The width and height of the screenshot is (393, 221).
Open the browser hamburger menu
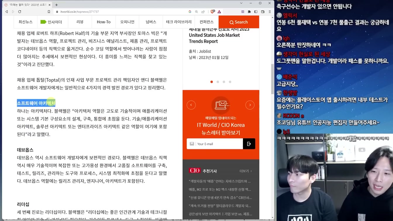(x=270, y=12)
